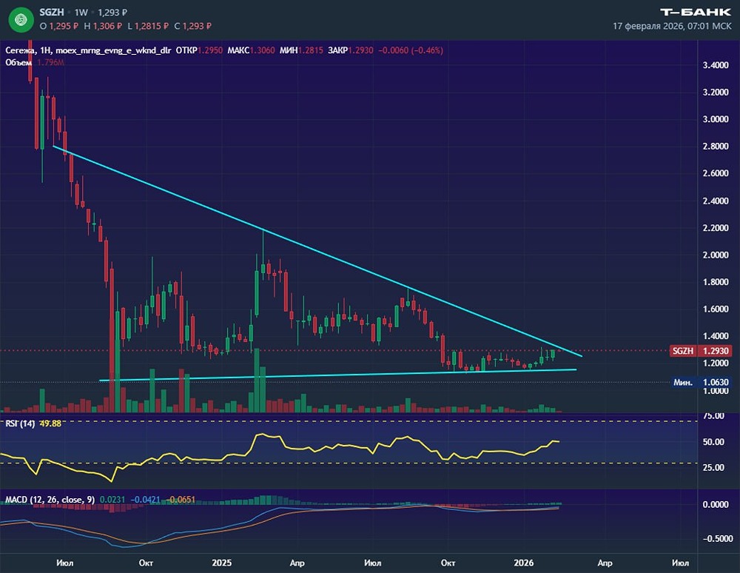The height and width of the screenshot is (573, 740).
Task: Open the MACD (12, 26, close, 9) legend
Action: click(x=50, y=500)
